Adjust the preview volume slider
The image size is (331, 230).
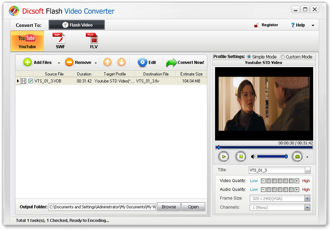pyautogui.click(x=272, y=156)
